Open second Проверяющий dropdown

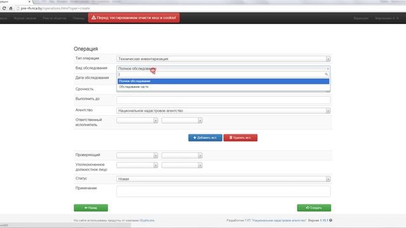click(x=182, y=155)
